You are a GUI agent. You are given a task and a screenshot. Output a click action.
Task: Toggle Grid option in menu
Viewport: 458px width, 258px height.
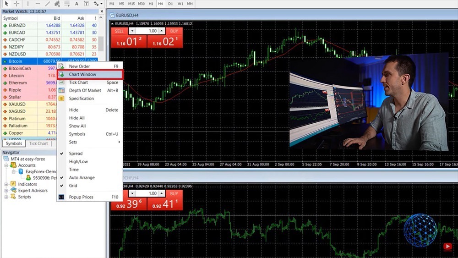pyautogui.click(x=90, y=186)
